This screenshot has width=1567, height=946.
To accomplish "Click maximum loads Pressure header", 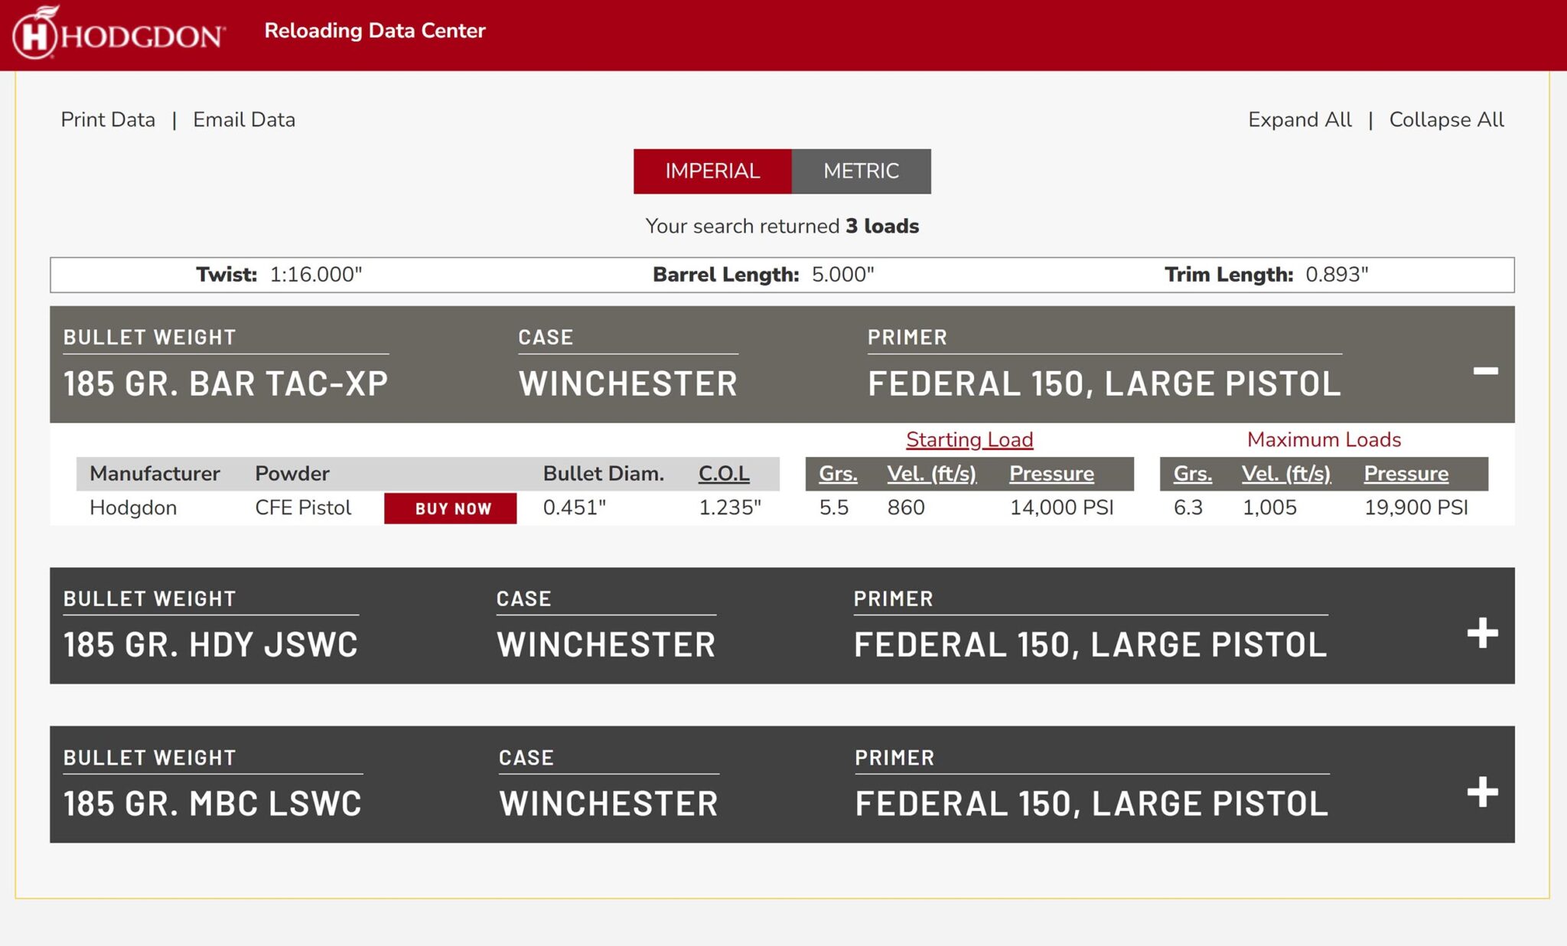I will pyautogui.click(x=1406, y=474).
